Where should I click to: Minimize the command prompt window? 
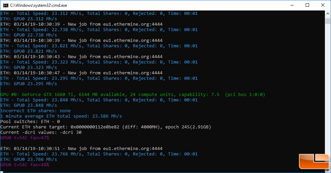point(292,5)
